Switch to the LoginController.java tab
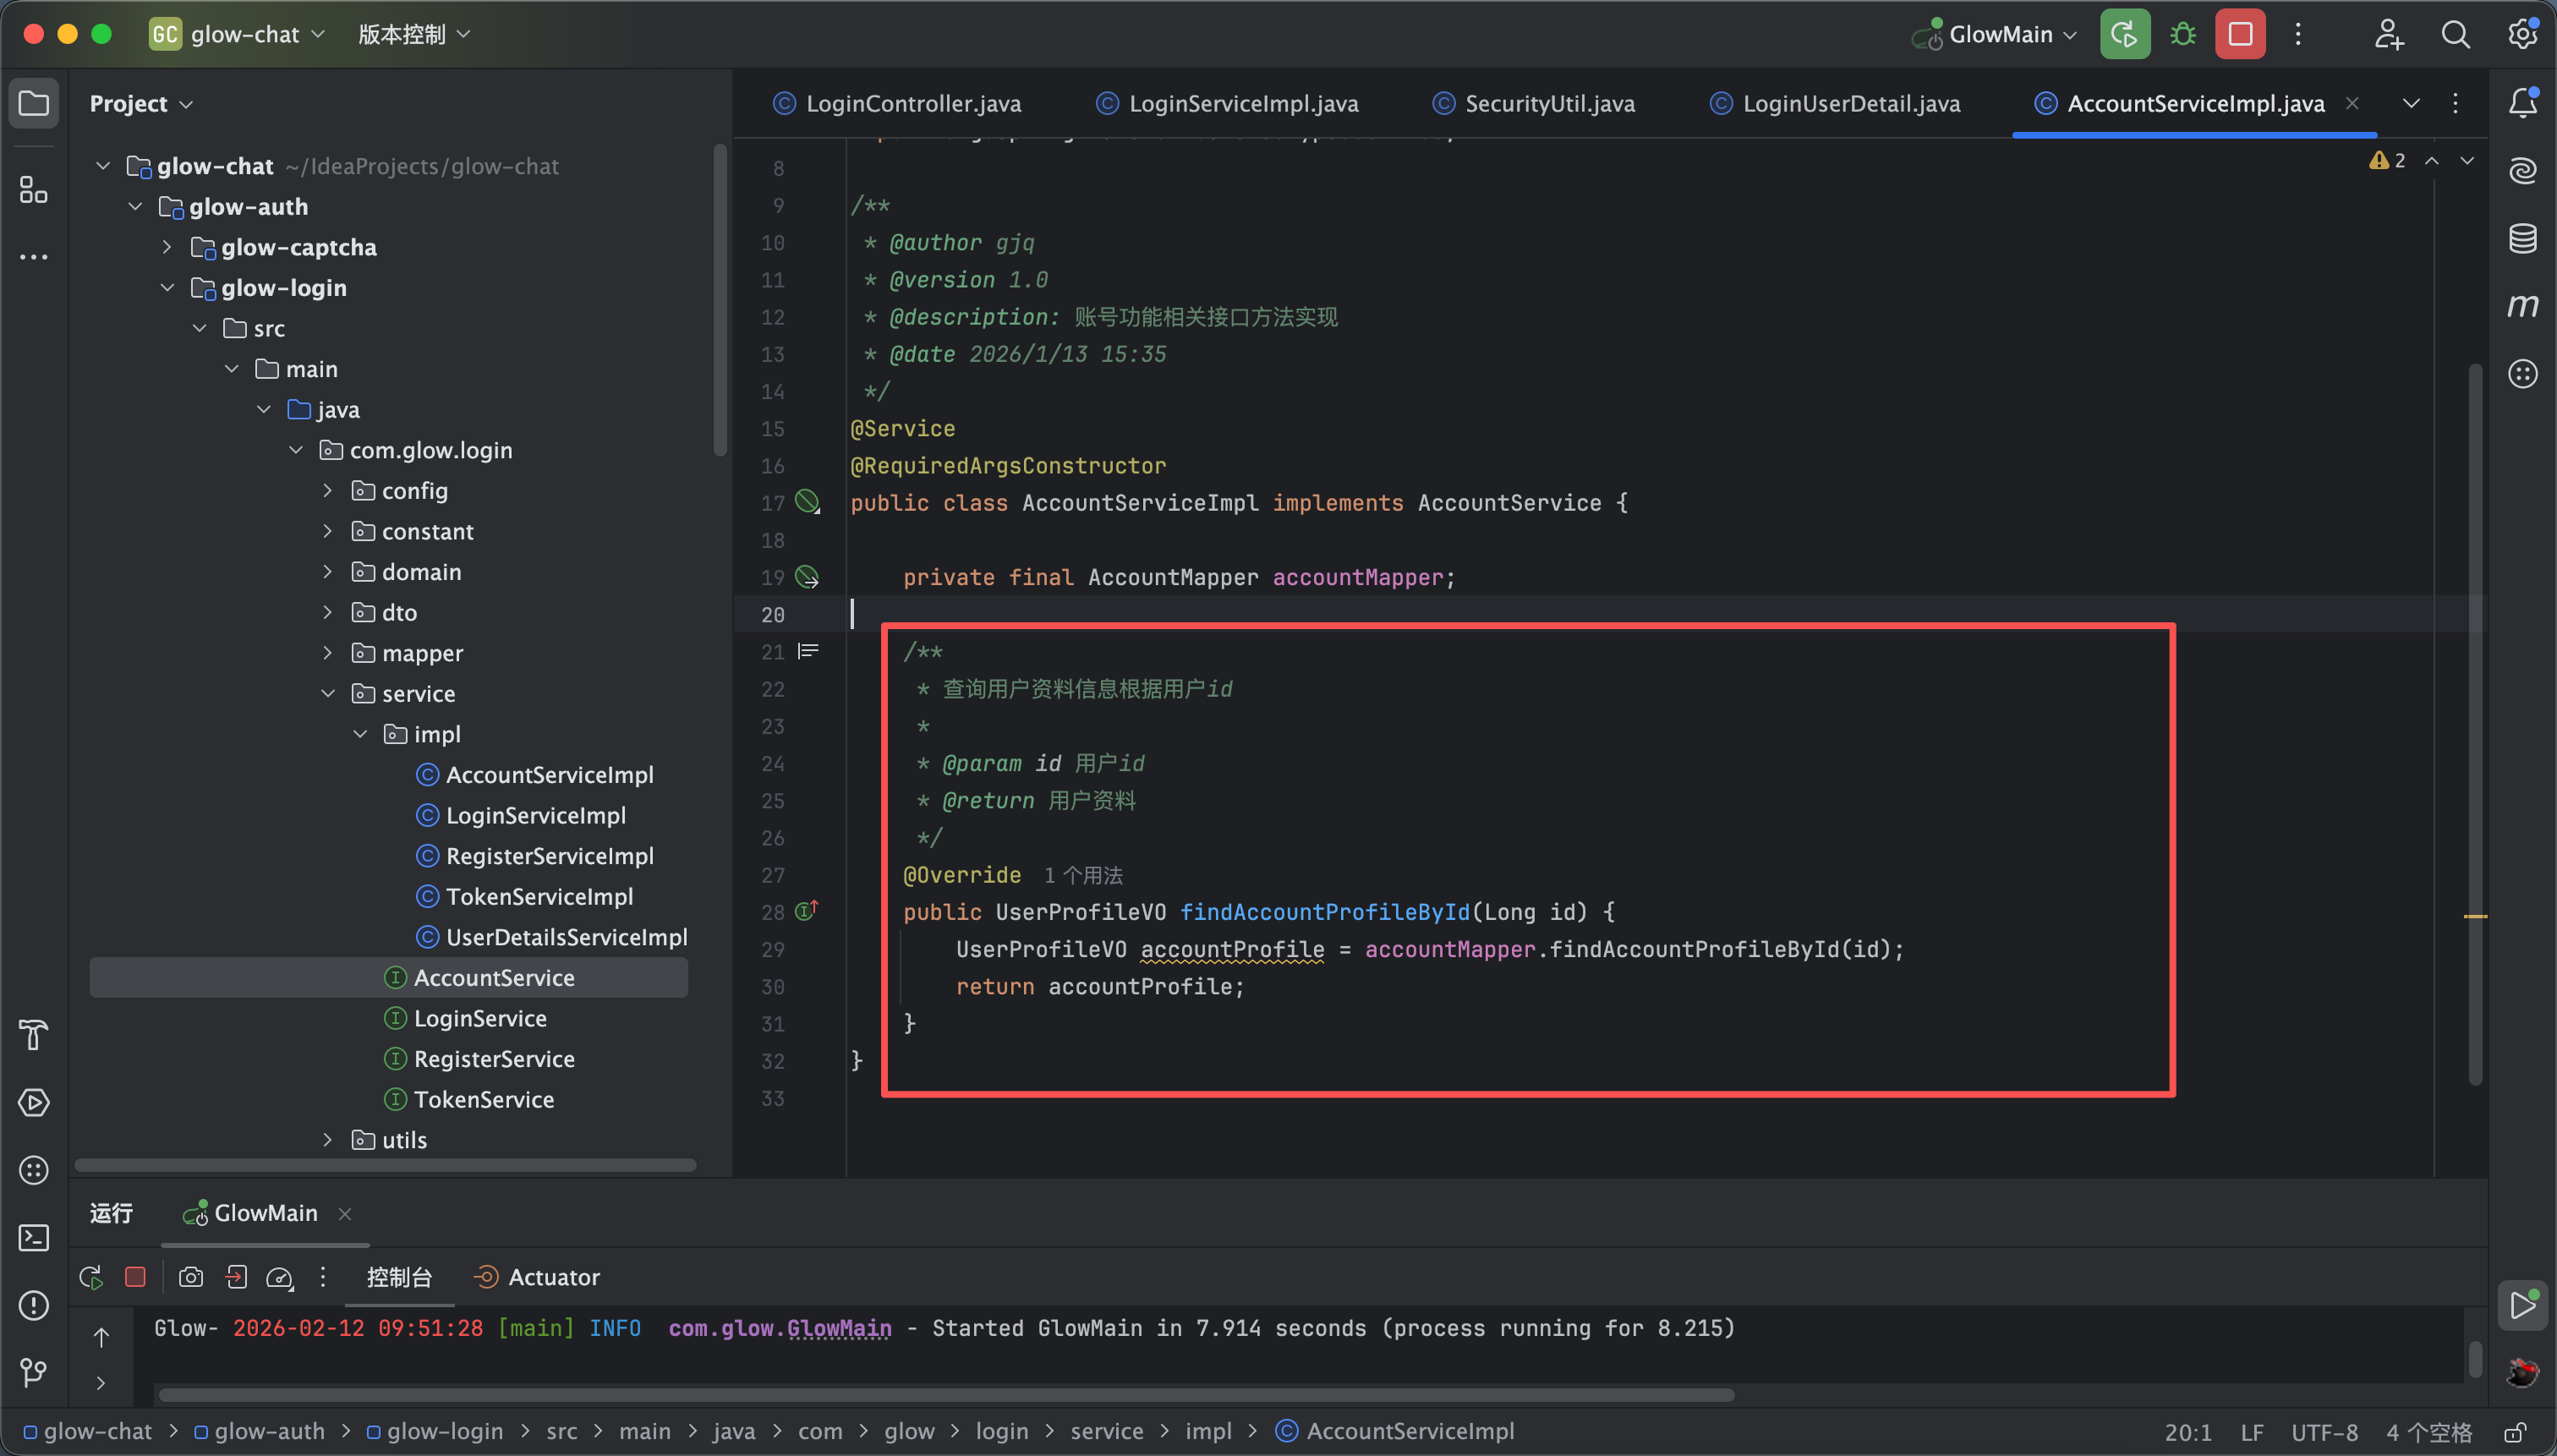The height and width of the screenshot is (1456, 2557). (912, 103)
